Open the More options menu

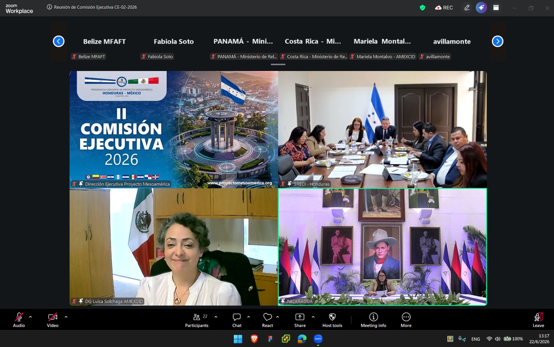(x=406, y=320)
